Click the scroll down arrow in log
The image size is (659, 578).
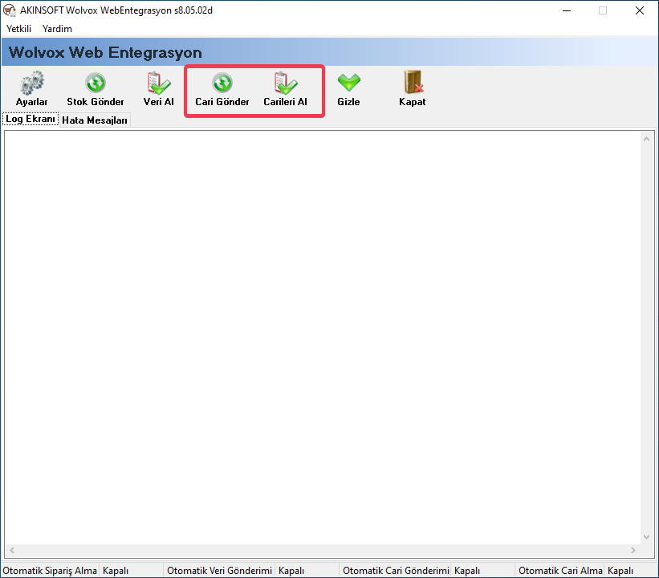[646, 537]
